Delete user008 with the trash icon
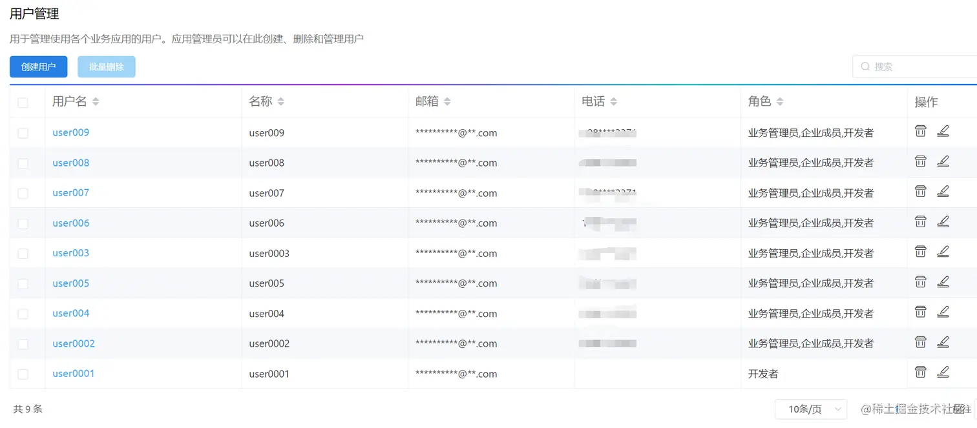The width and height of the screenshot is (977, 428). [920, 161]
